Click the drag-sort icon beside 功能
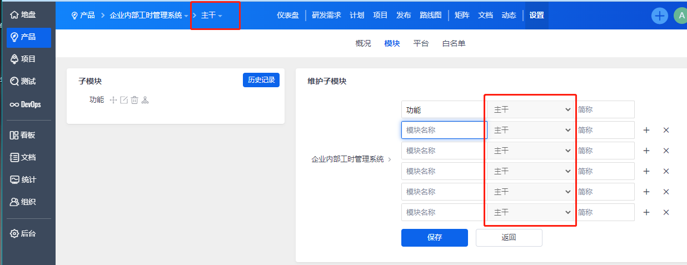Image resolution: width=687 pixels, height=265 pixels. [x=114, y=100]
